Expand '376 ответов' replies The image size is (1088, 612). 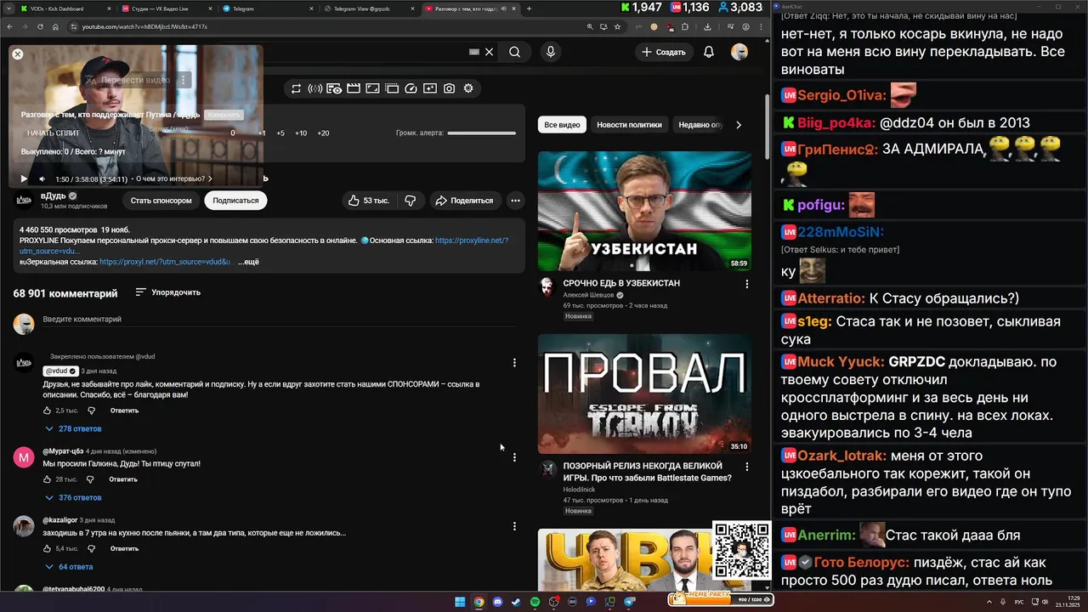click(x=73, y=498)
